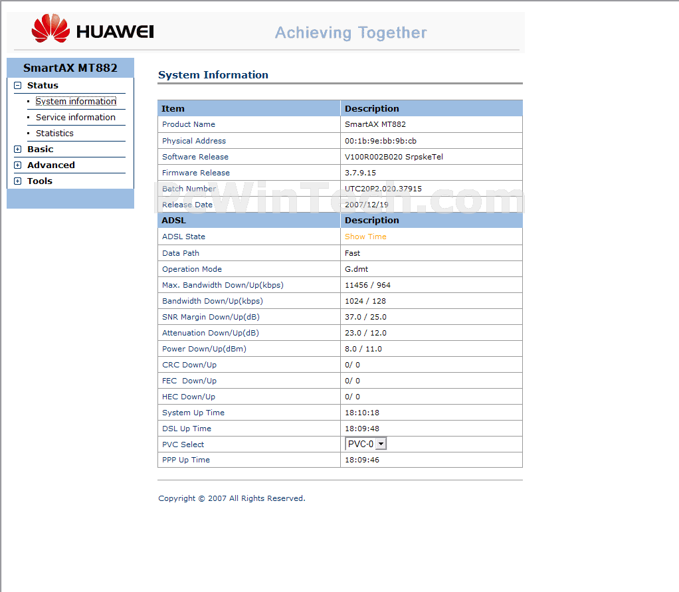Go to Service information page

point(76,118)
